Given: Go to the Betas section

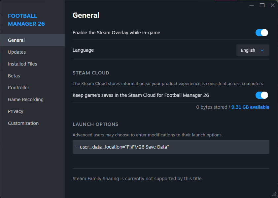Looking at the screenshot, I should [14, 76].
